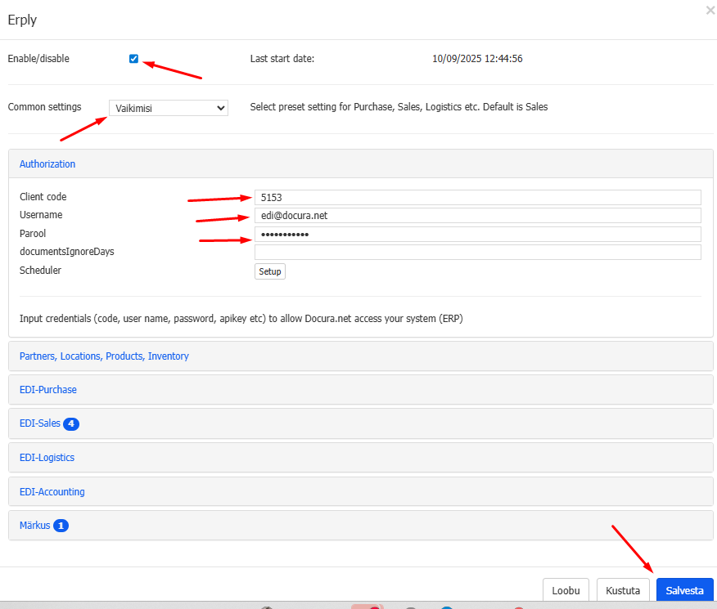Close the Erply dialog with X

point(710,10)
